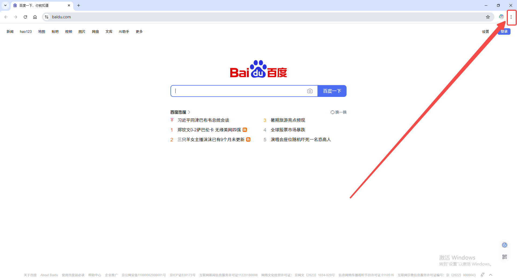The height and width of the screenshot is (280, 517).
Task: Open 全球股票市场暴跌 hot search
Action: click(x=288, y=130)
